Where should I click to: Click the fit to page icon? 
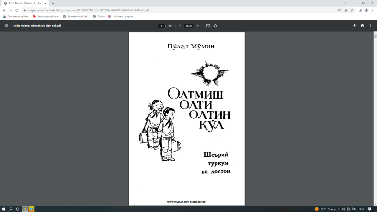pyautogui.click(x=208, y=26)
